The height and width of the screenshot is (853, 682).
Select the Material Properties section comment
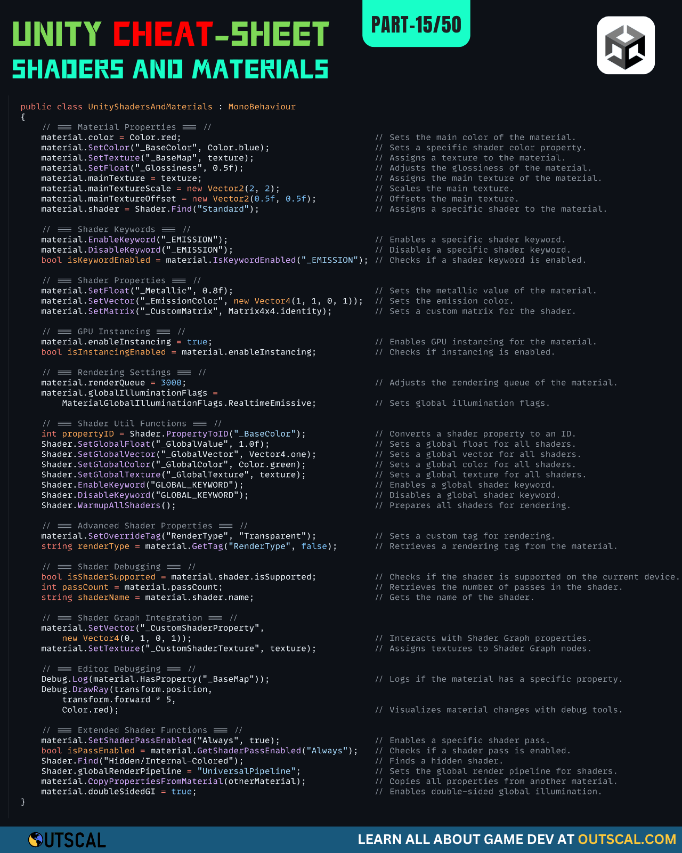[x=127, y=127]
